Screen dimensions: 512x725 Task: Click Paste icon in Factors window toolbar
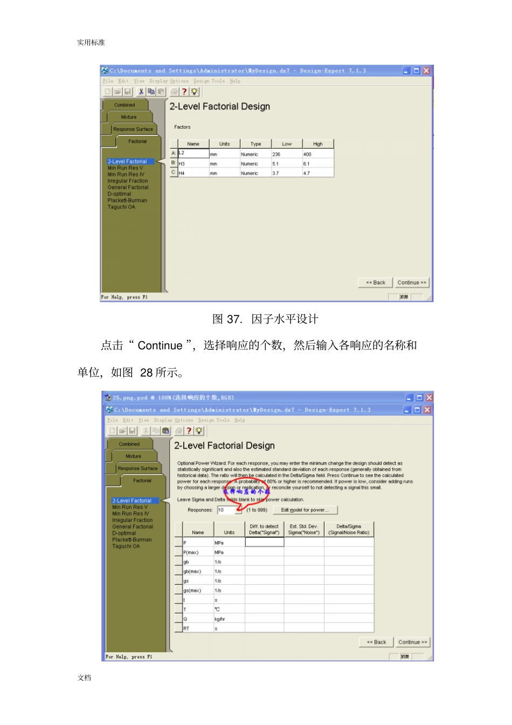(x=161, y=92)
